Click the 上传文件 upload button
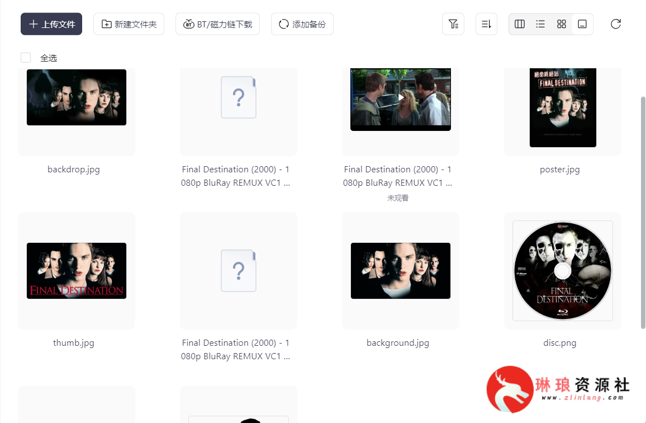646x423 pixels. click(x=51, y=24)
